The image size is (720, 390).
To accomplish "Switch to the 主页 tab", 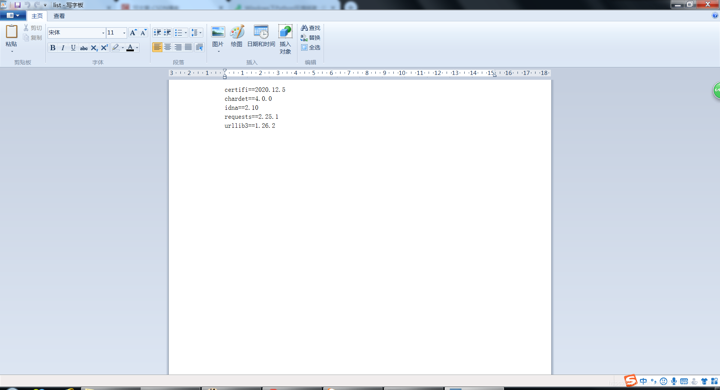I will pyautogui.click(x=37, y=16).
